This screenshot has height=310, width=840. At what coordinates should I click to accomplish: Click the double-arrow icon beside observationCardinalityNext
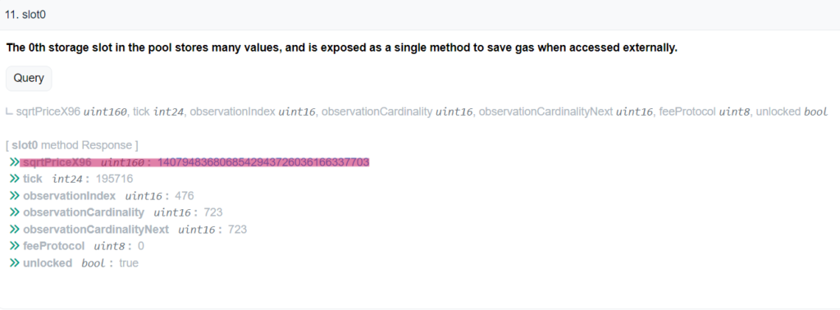13,230
